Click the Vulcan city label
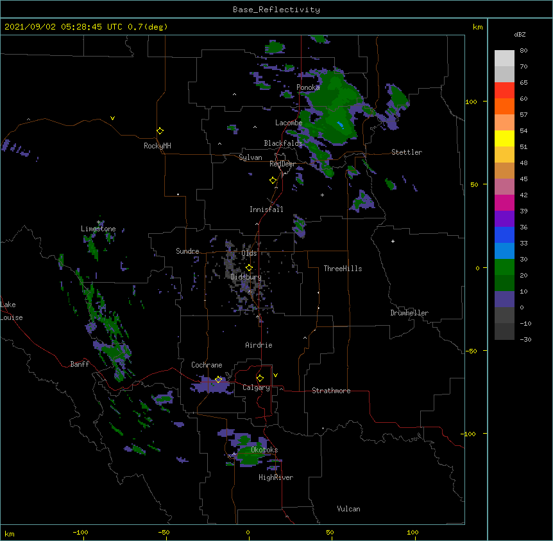The height and width of the screenshot is (541, 553). 348,509
